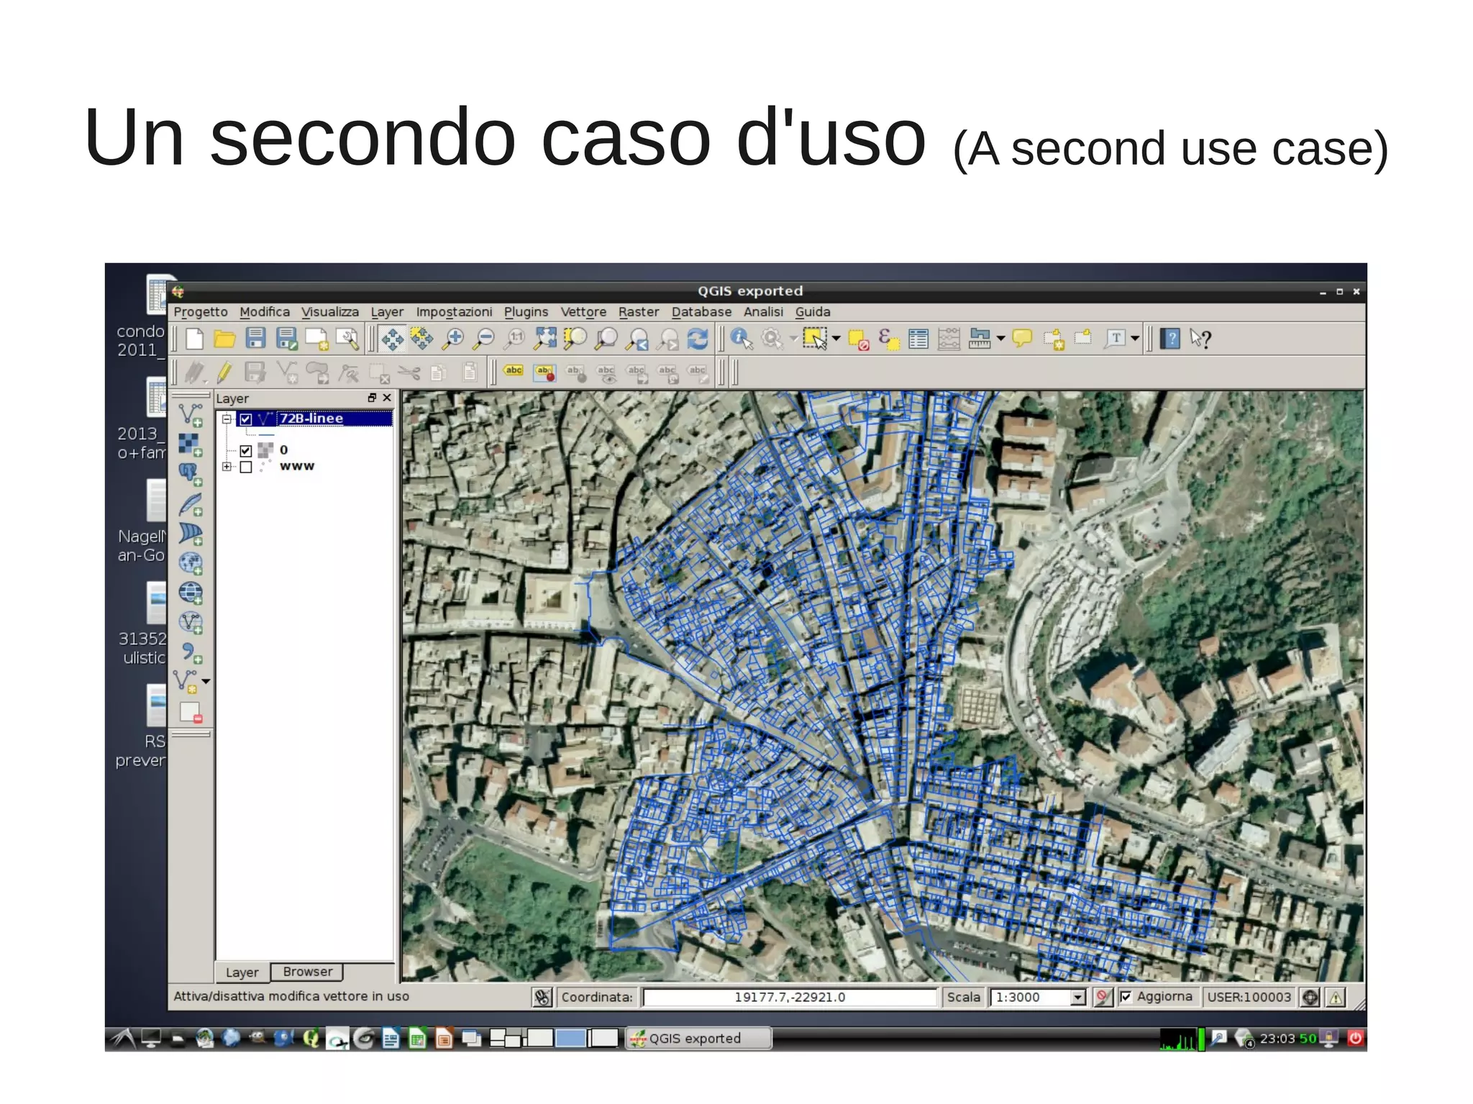Screen dimensions: 1473x1104
Task: Float the Layer panel with undock icon
Action: pos(372,398)
